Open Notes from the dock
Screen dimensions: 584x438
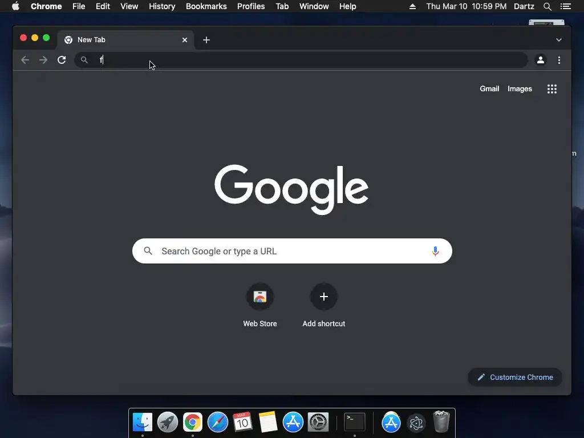(x=268, y=423)
